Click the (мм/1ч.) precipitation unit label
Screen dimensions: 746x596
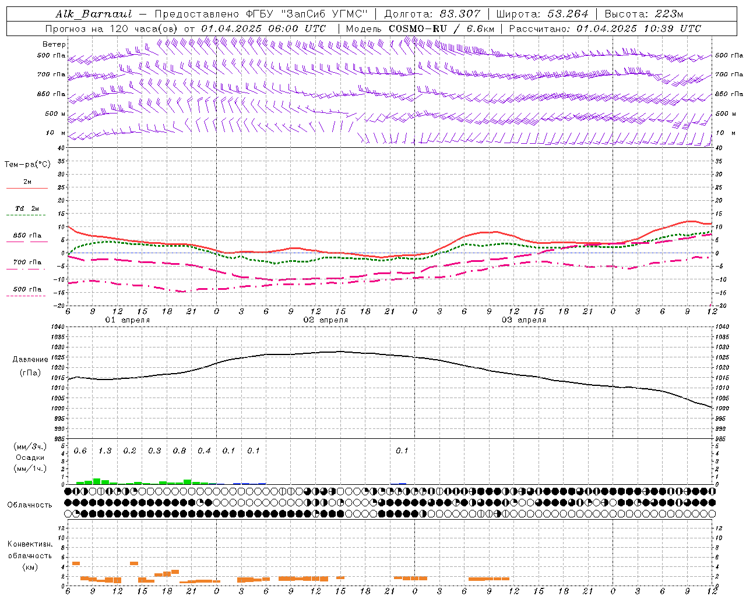[x=30, y=469]
